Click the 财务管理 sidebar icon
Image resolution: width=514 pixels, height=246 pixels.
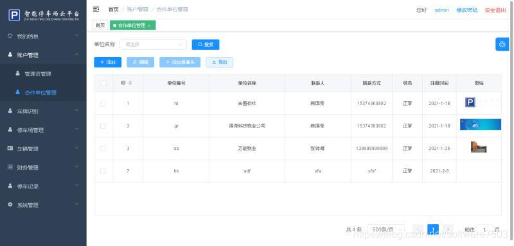(10, 167)
